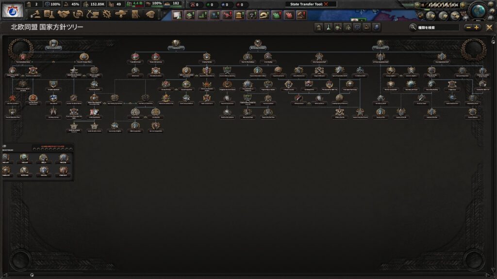Increase game speed with plus button
Viewport: 497px width, 279px height.
point(463,5)
